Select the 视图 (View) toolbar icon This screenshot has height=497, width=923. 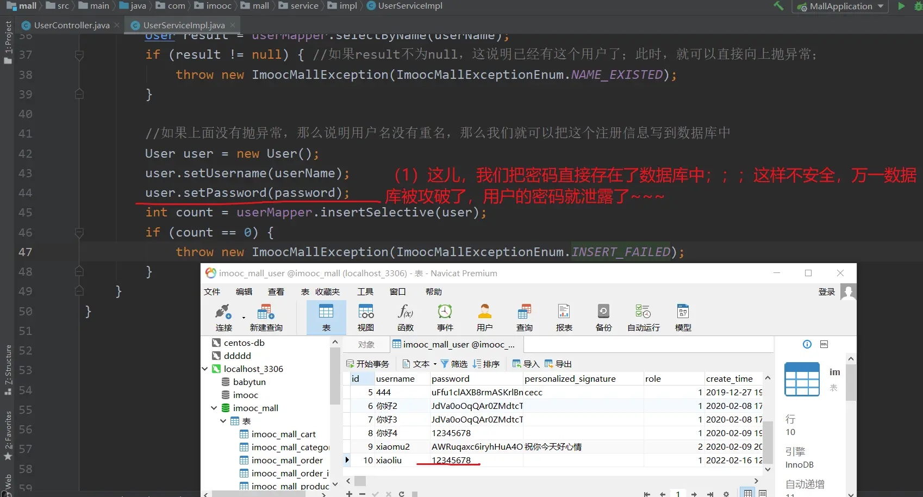click(x=366, y=318)
